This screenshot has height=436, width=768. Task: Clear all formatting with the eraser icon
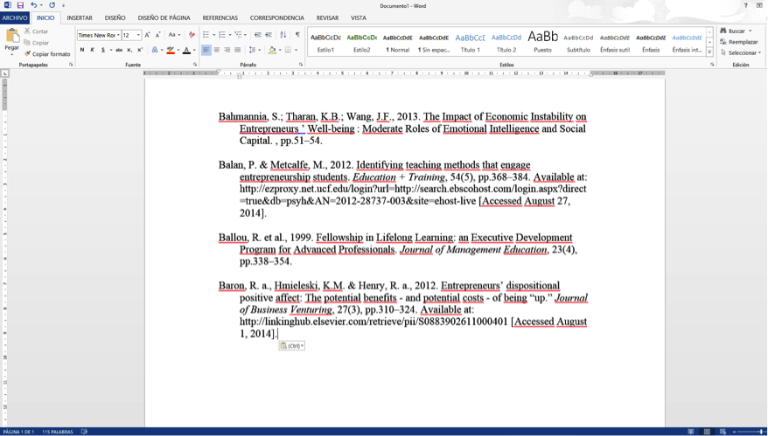pos(192,35)
